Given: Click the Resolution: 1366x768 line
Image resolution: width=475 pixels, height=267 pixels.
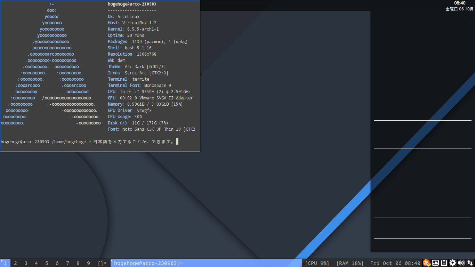Looking at the screenshot, I should (132, 54).
